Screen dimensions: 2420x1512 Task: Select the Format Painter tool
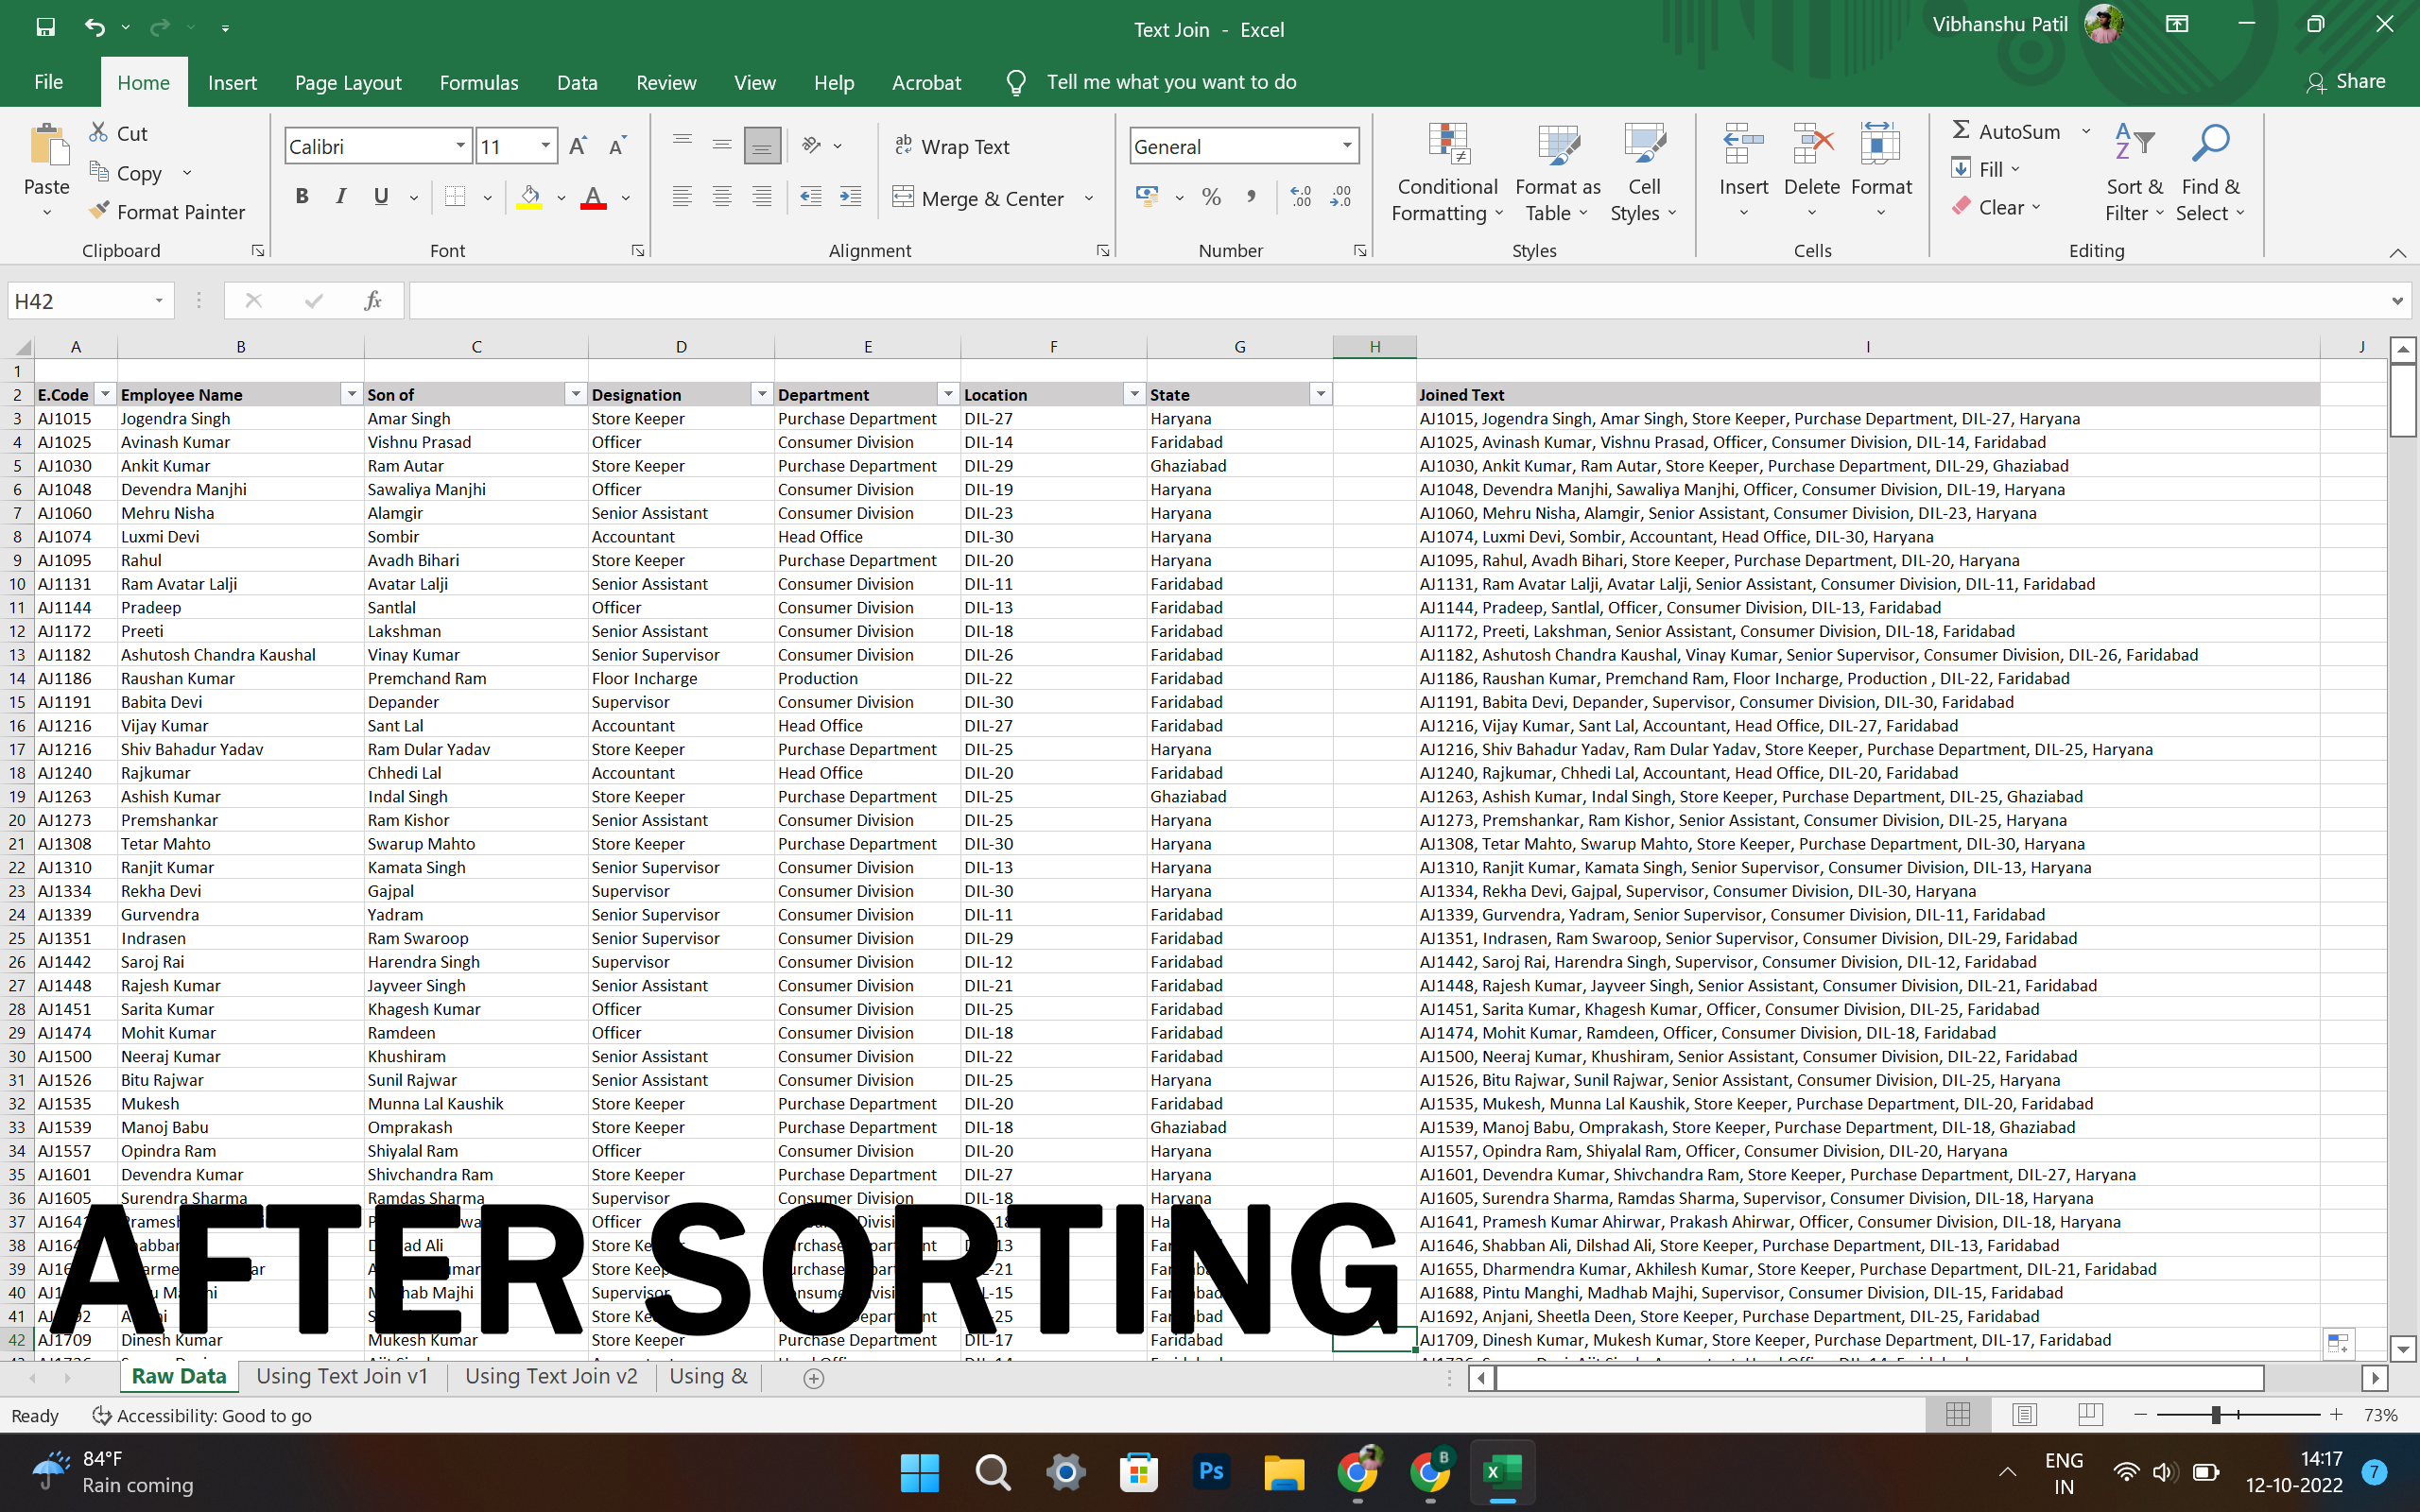coord(166,211)
